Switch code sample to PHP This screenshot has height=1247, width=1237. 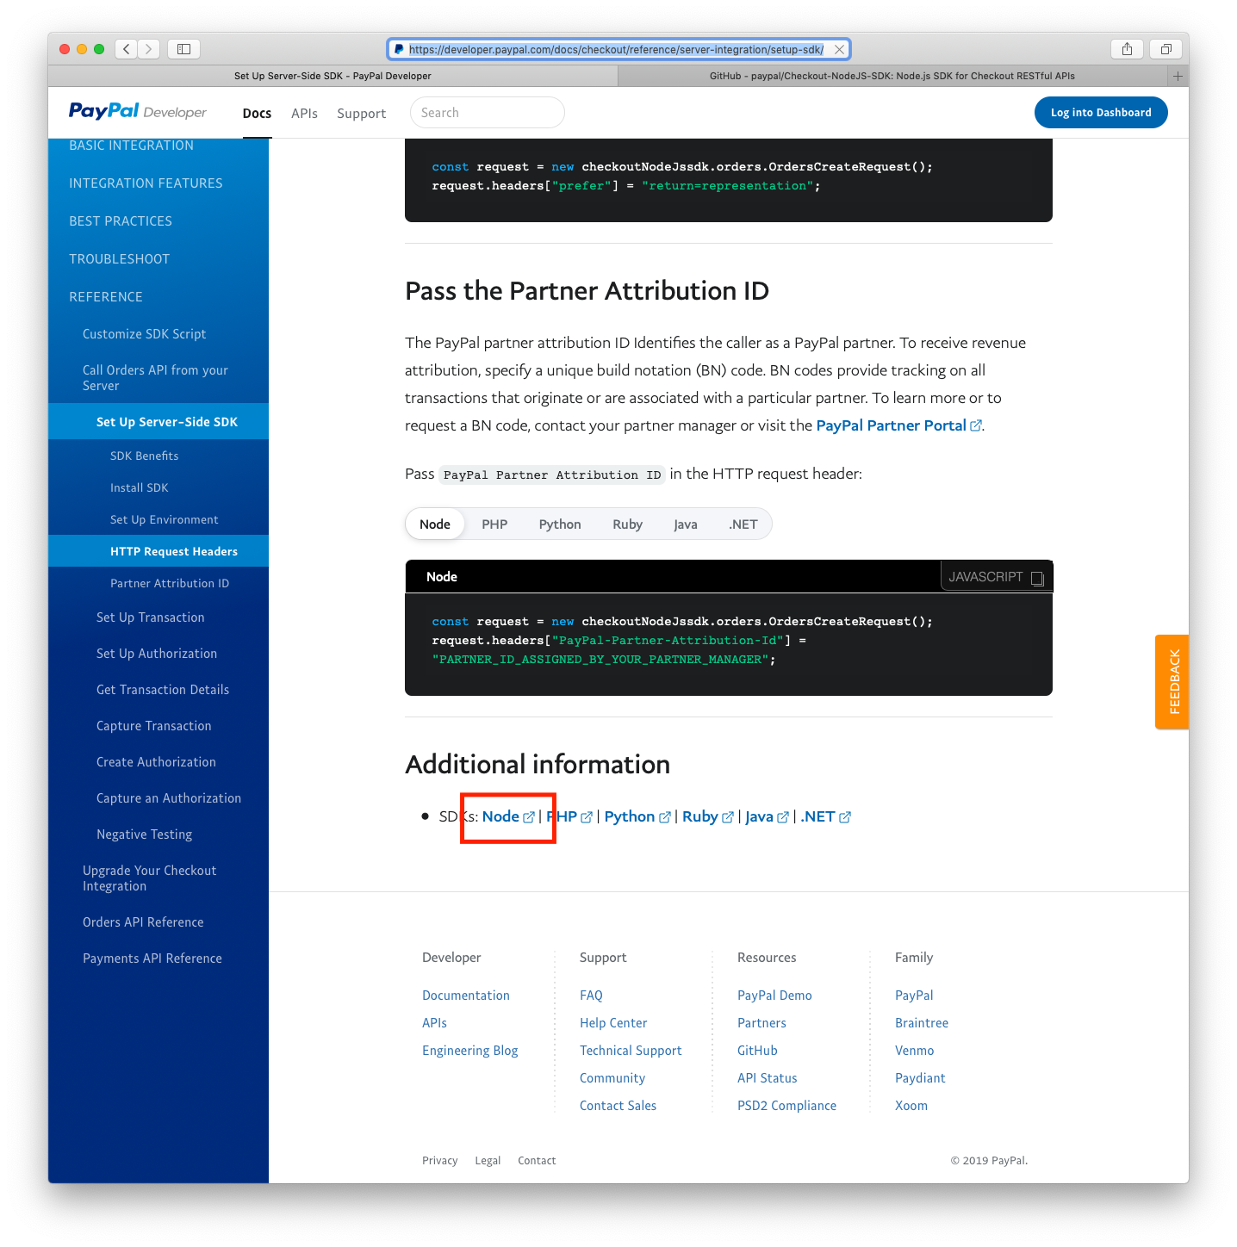pyautogui.click(x=494, y=524)
